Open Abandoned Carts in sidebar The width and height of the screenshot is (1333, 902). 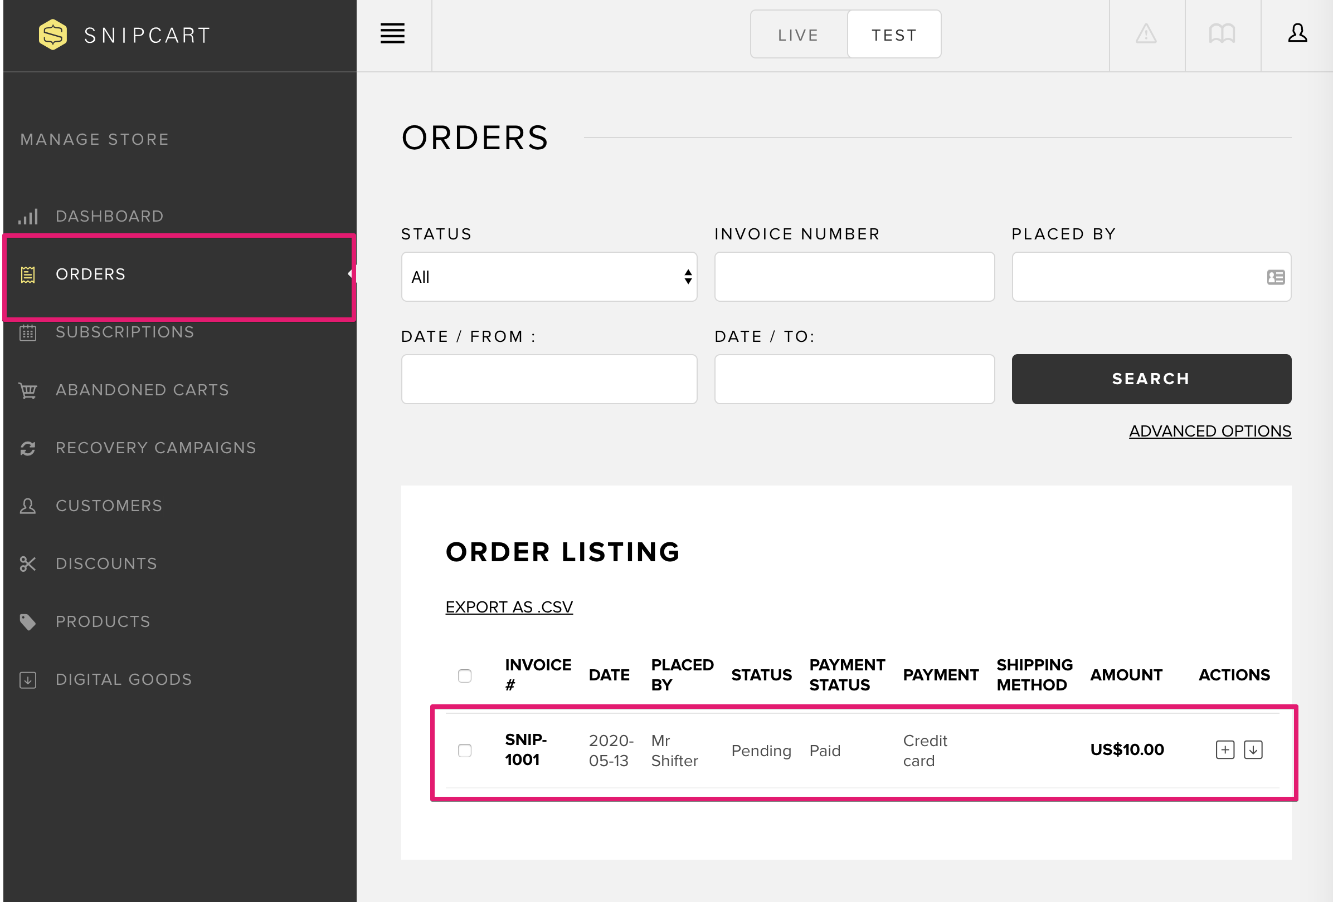coord(142,390)
